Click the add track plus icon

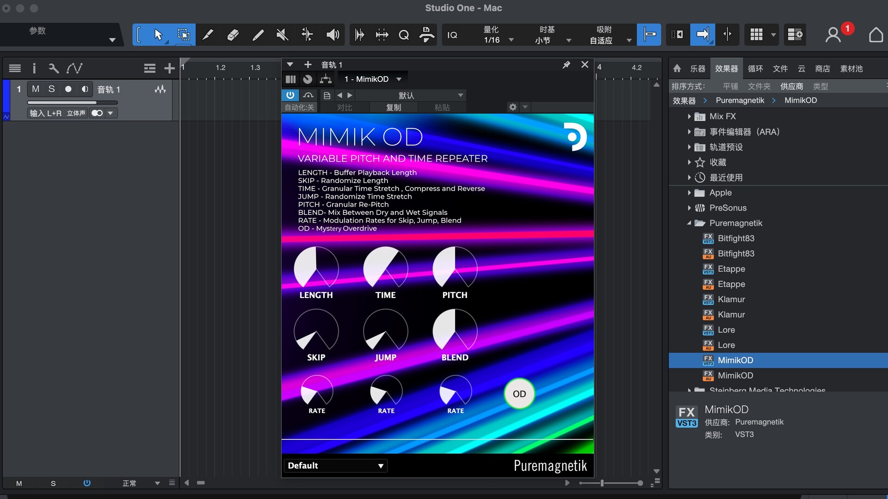click(169, 68)
